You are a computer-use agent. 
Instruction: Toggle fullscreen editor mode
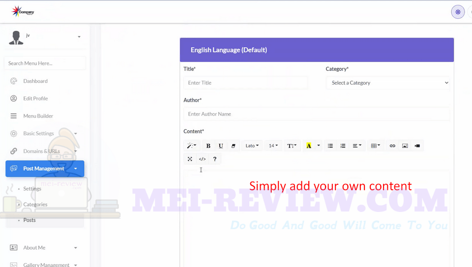tap(190, 159)
